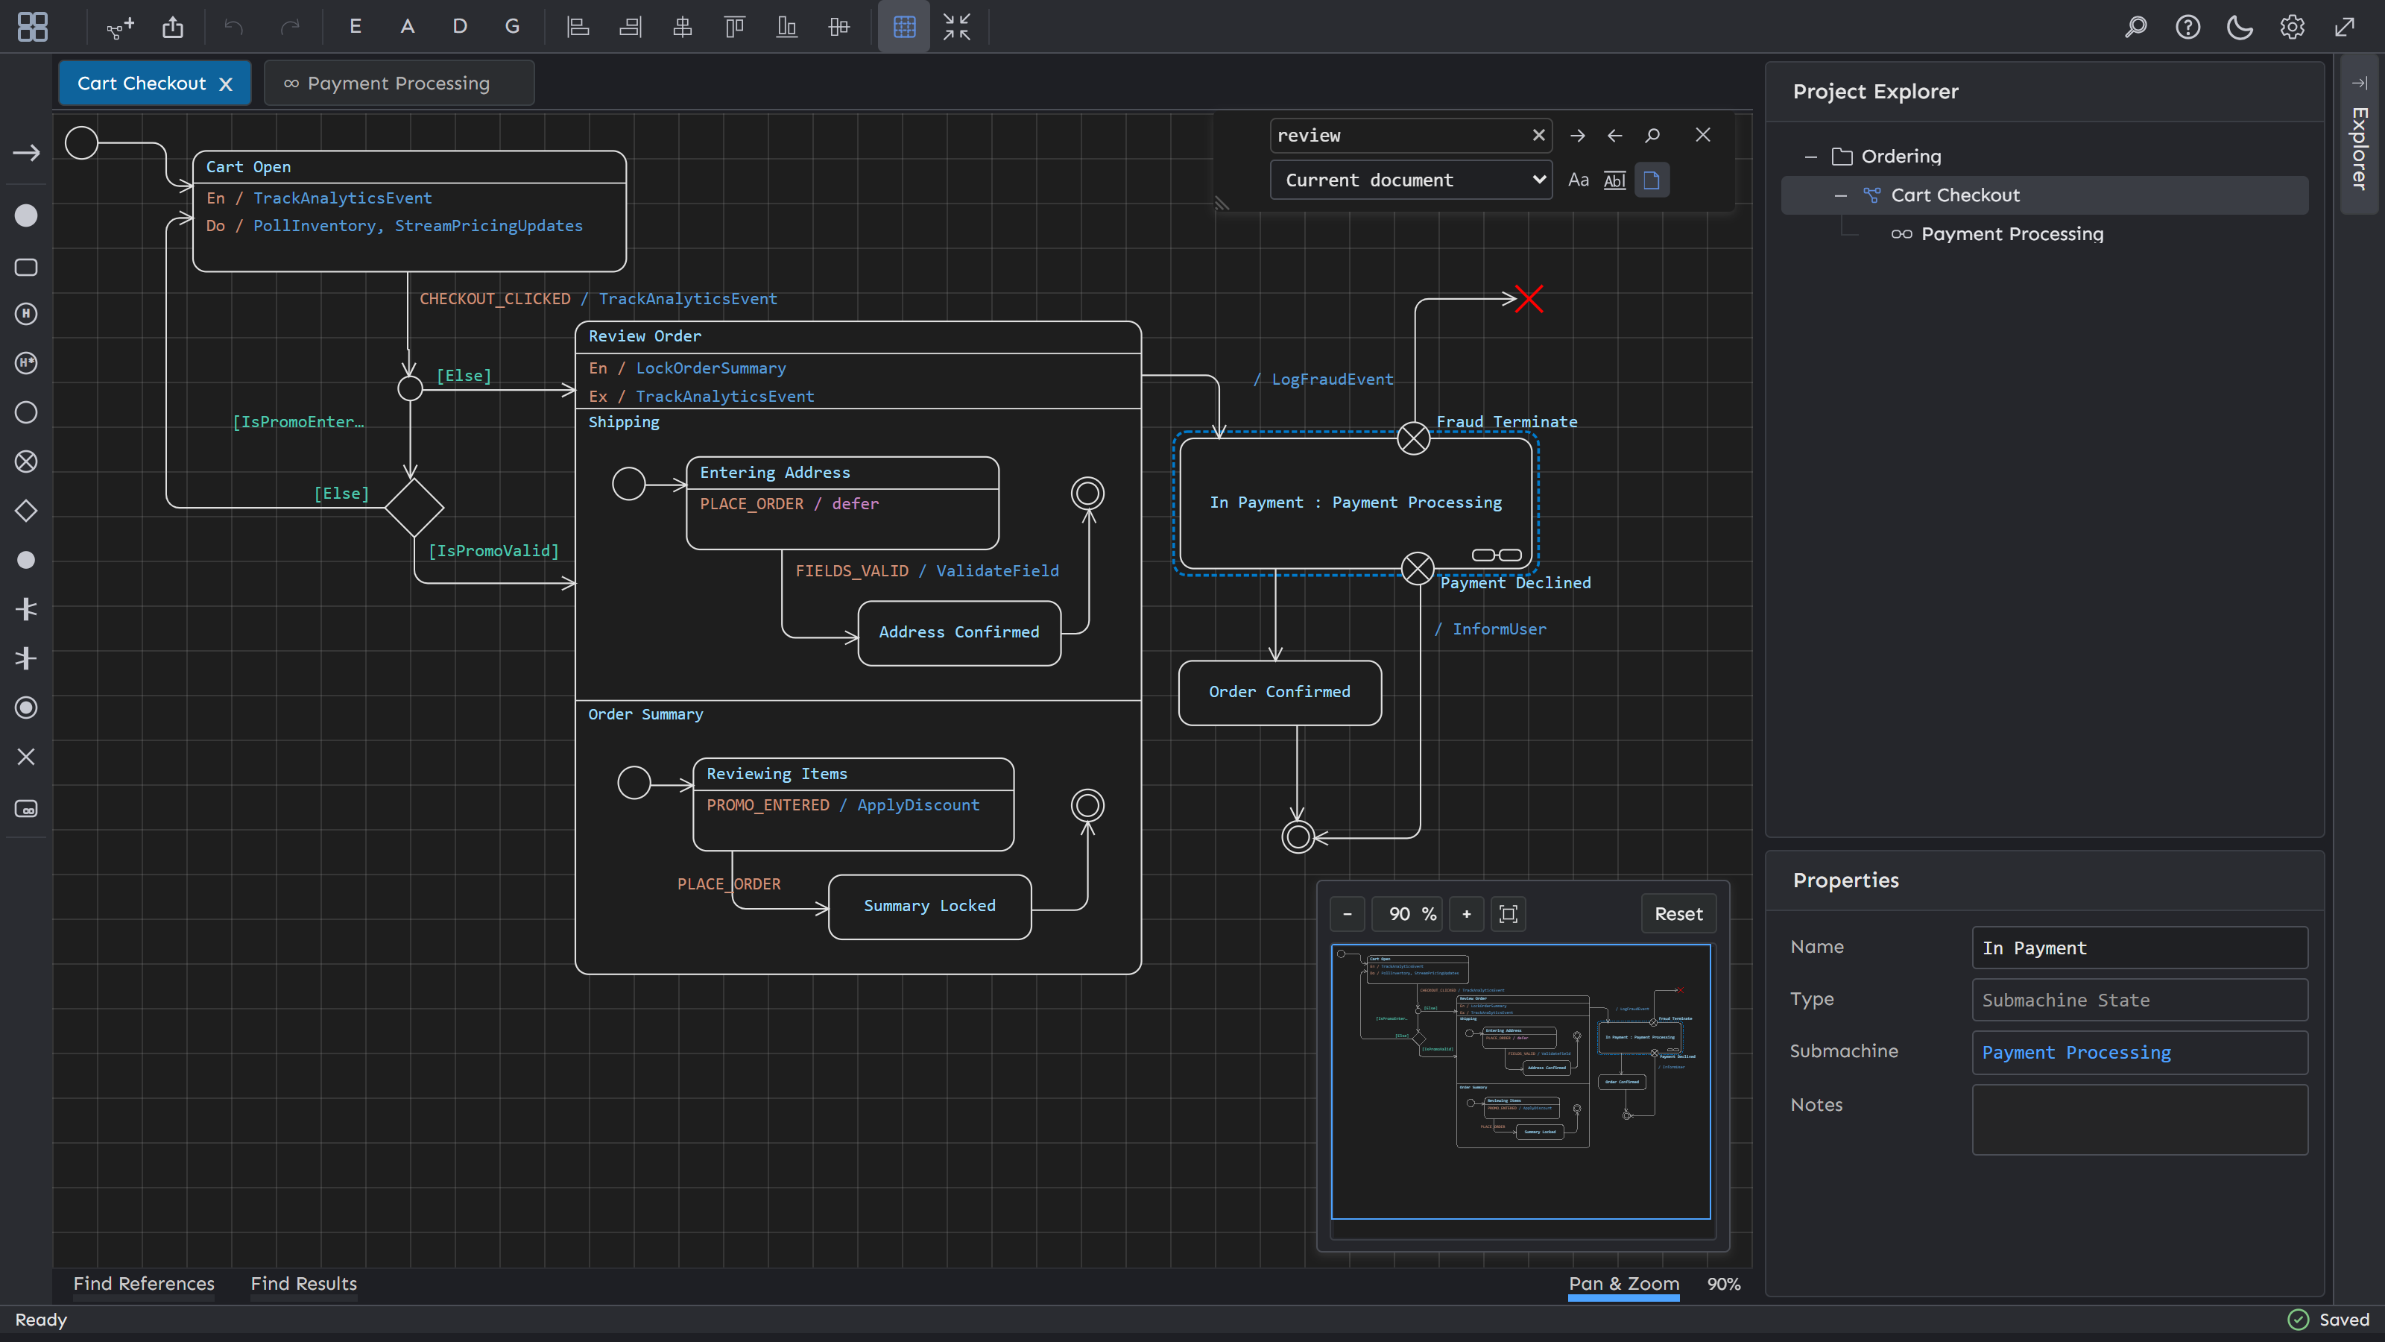Select the join bar tool
Image resolution: width=2385 pixels, height=1342 pixels.
pyautogui.click(x=26, y=658)
